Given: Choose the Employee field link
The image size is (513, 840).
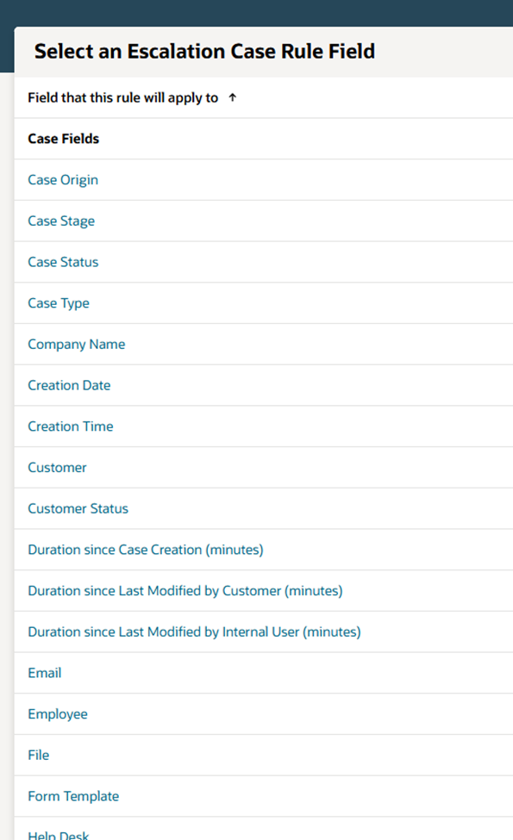Looking at the screenshot, I should pos(58,714).
